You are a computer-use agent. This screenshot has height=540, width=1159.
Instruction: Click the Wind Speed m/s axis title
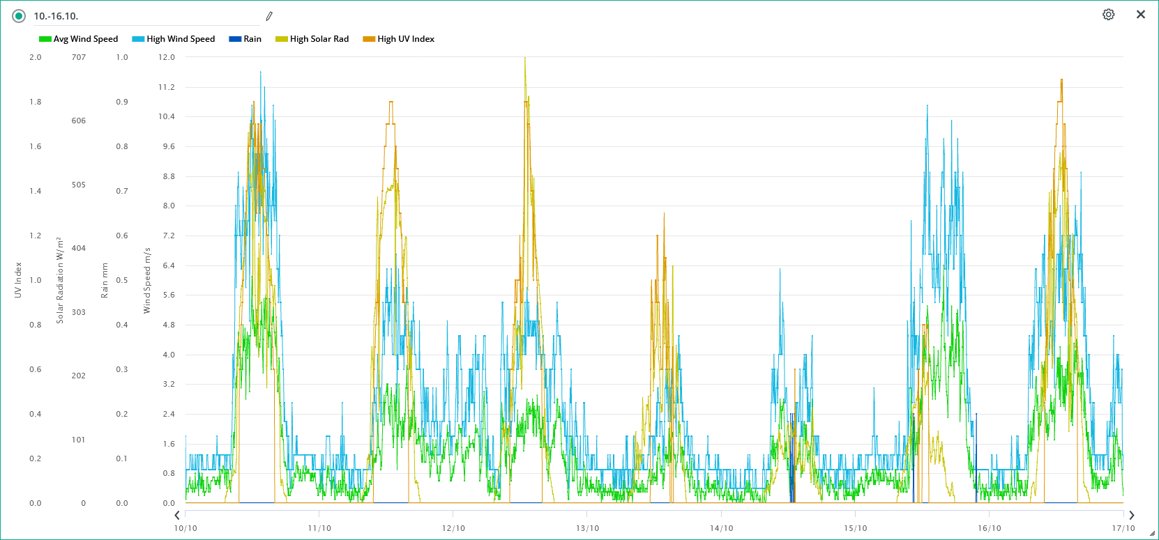(147, 280)
